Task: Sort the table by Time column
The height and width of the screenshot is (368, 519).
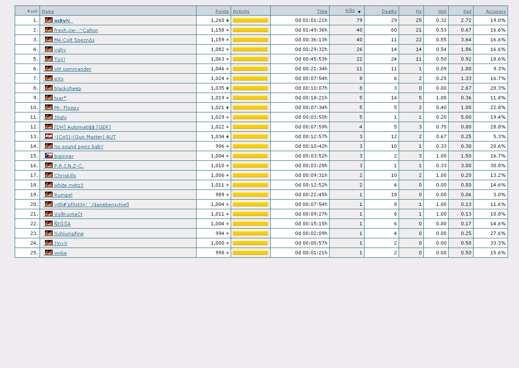Action: pyautogui.click(x=322, y=11)
